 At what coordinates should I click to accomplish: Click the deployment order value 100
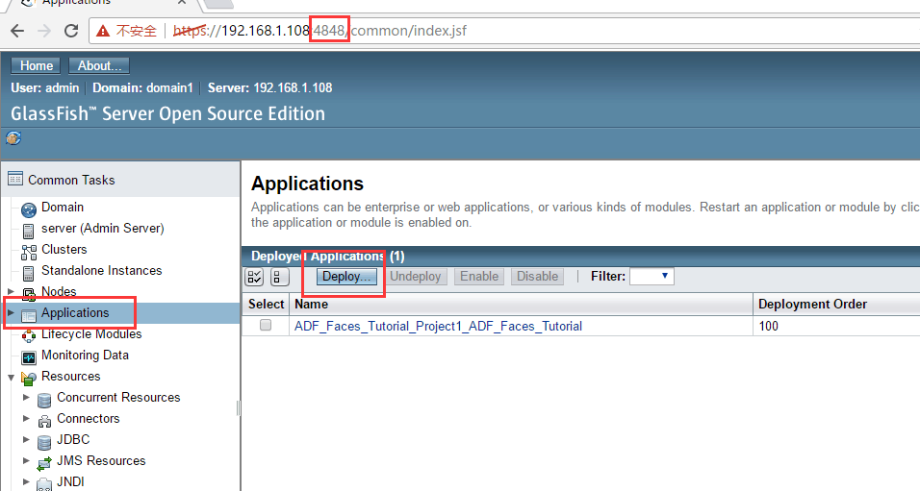point(768,326)
